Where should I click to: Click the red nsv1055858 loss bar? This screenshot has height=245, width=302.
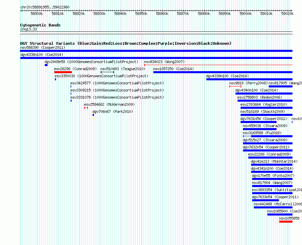[286, 222]
